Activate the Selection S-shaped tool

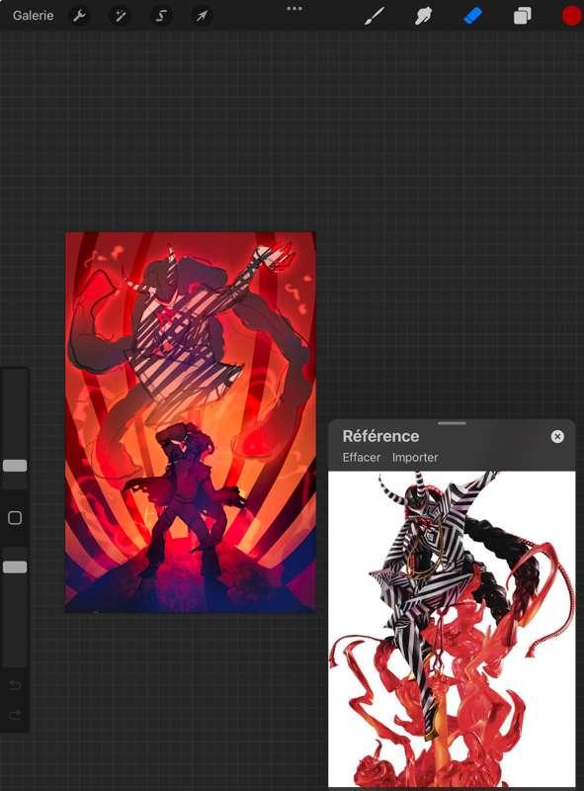coord(161,16)
